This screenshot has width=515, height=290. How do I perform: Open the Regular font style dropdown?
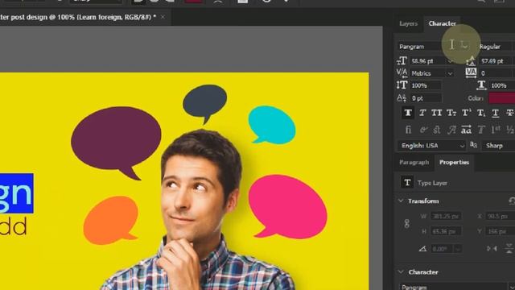click(x=496, y=47)
